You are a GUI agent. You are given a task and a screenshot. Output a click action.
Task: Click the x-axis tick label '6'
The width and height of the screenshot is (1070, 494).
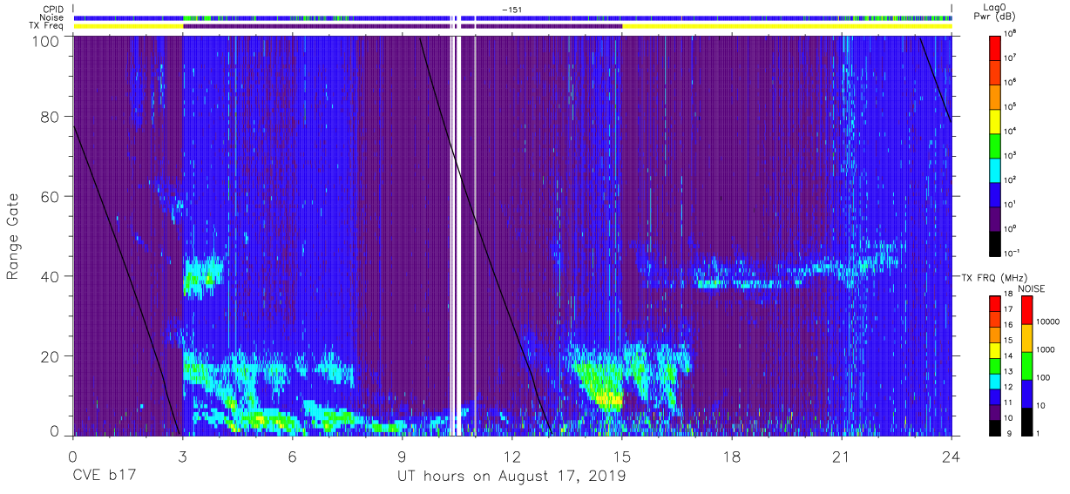coord(292,457)
